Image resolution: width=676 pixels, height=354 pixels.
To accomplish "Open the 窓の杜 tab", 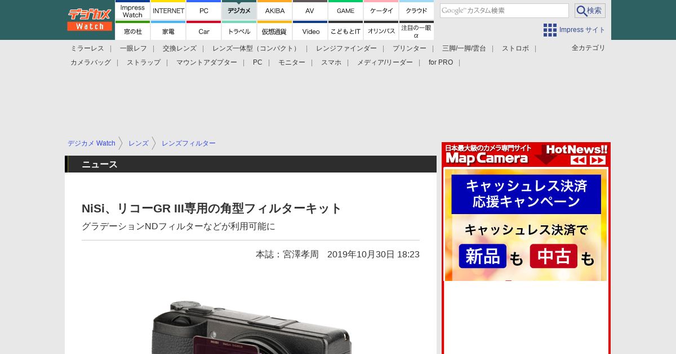I will click(x=133, y=30).
